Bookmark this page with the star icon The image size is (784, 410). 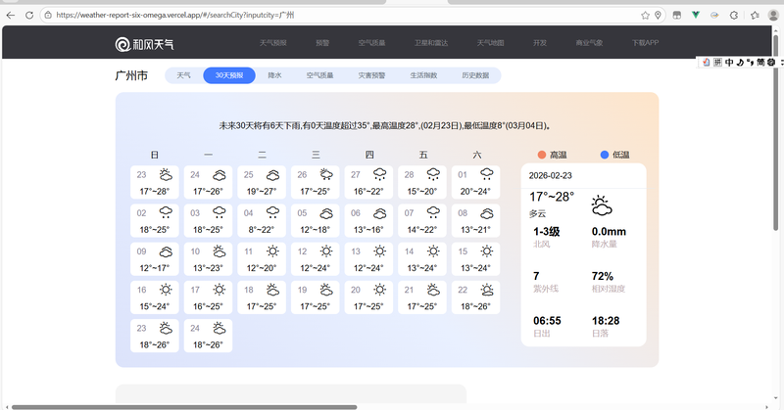[x=645, y=16]
